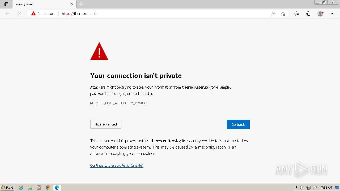Show hidden system tray icons

[296, 188]
